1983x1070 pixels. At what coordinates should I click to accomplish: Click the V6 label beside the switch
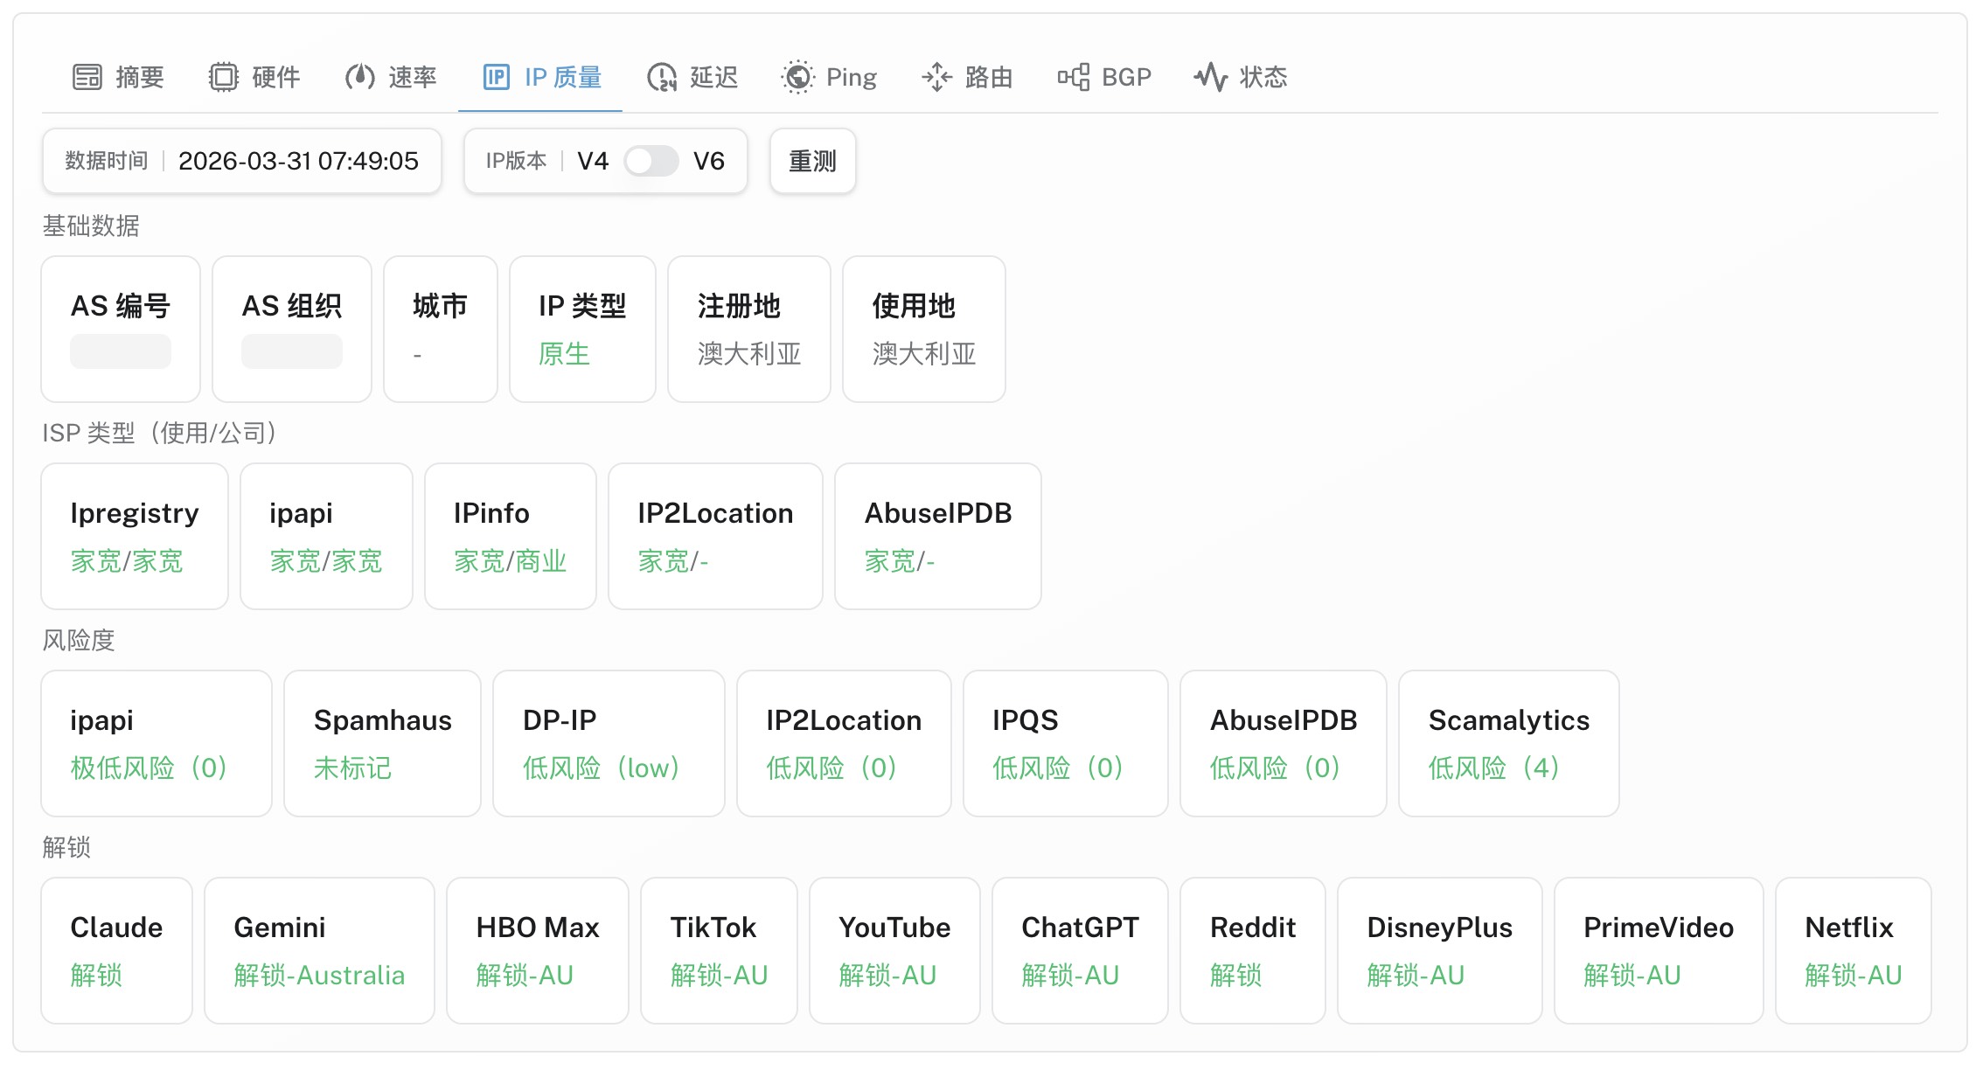709,161
